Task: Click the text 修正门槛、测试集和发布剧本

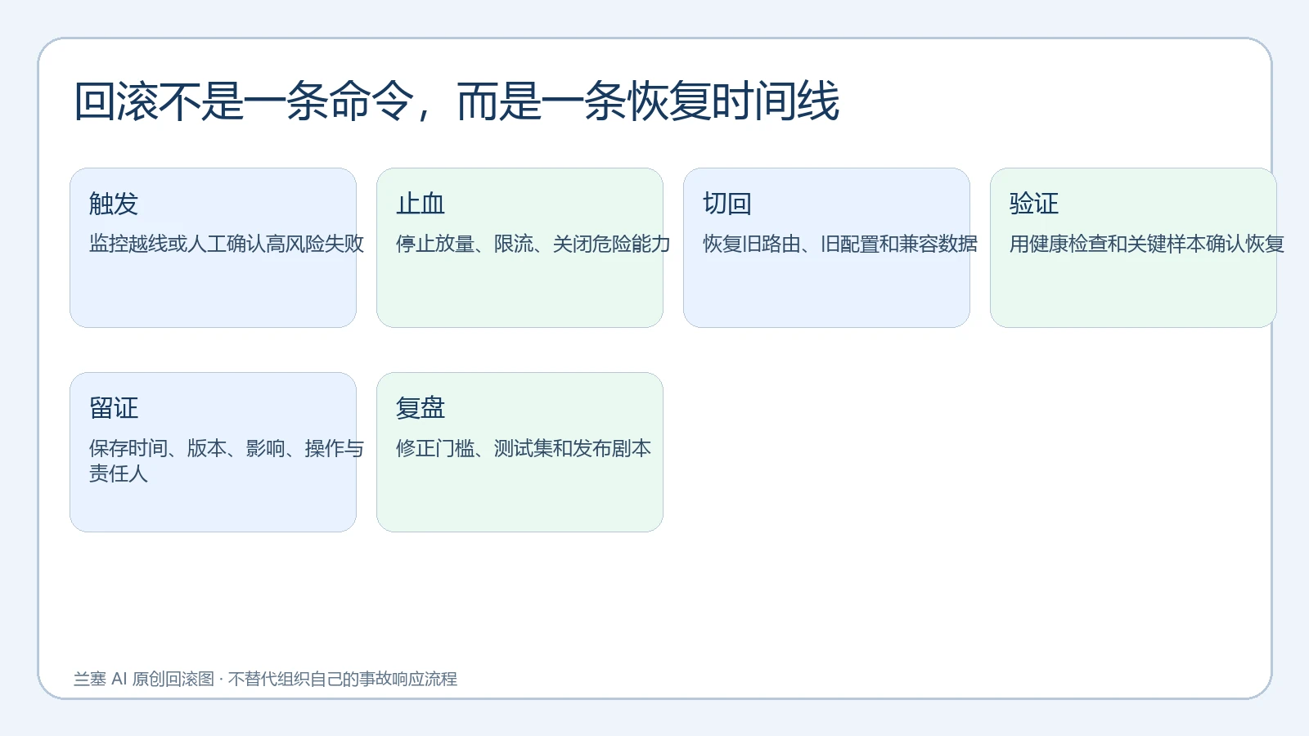Action: [524, 448]
